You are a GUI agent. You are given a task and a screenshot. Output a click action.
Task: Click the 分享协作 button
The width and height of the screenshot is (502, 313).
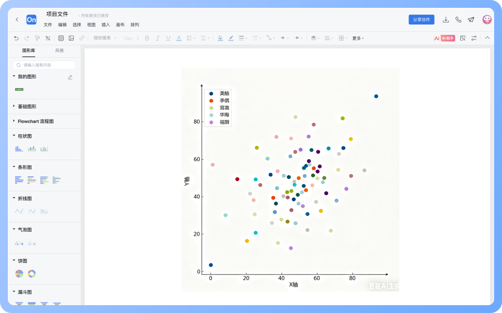421,20
